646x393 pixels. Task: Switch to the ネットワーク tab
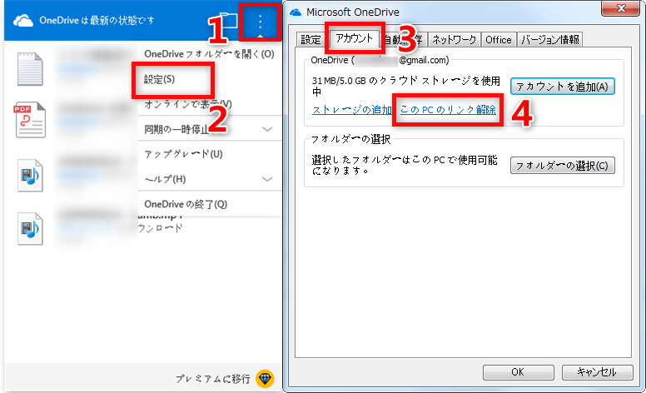coord(455,39)
